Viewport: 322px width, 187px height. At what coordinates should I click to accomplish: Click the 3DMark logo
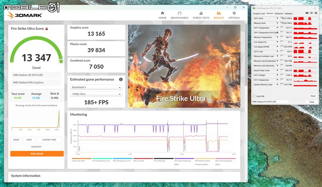tap(25, 15)
